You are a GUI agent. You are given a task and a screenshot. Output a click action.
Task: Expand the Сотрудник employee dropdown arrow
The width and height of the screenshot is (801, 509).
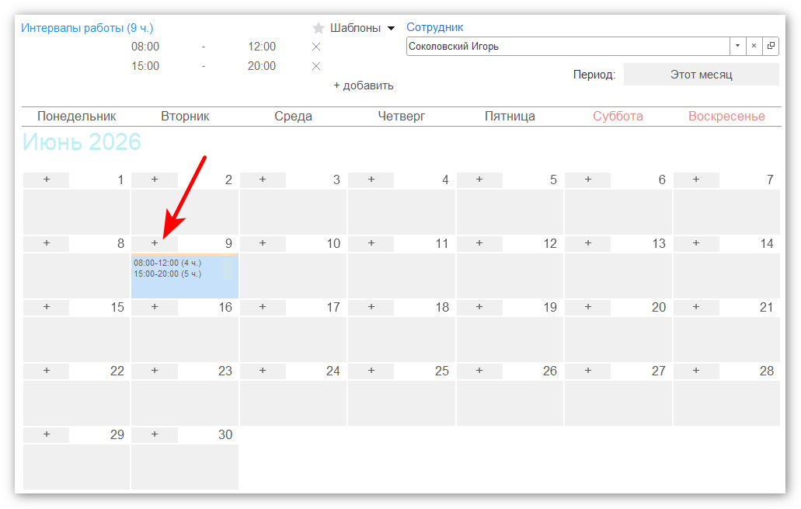click(x=737, y=46)
